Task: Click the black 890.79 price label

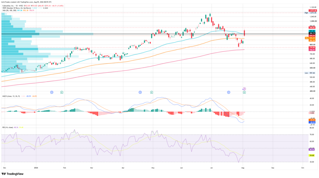Action: coord(312,33)
